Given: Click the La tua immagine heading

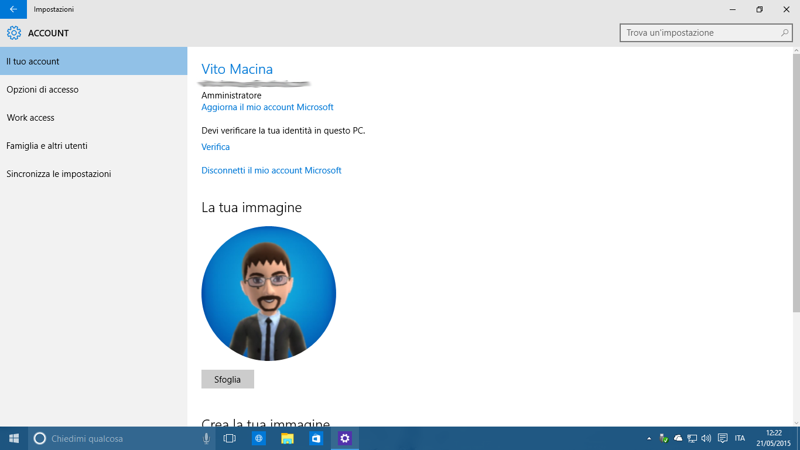Looking at the screenshot, I should coord(252,207).
